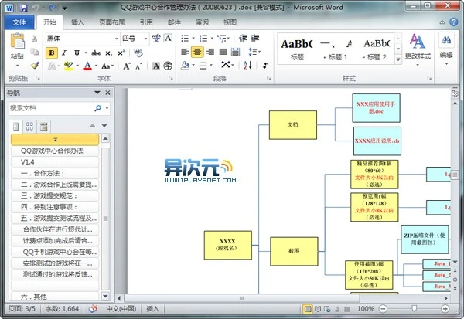Open the font name combo box 黑体
The height and width of the screenshot is (319, 464).
(83, 39)
